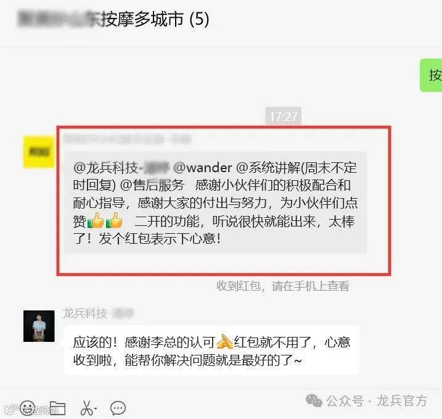Open the emoji picker smiley icon
Screen dimensions: 442x419
(28, 408)
